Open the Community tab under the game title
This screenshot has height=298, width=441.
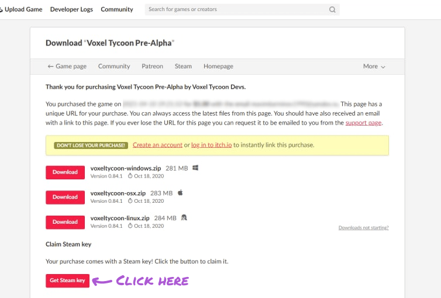click(x=114, y=66)
